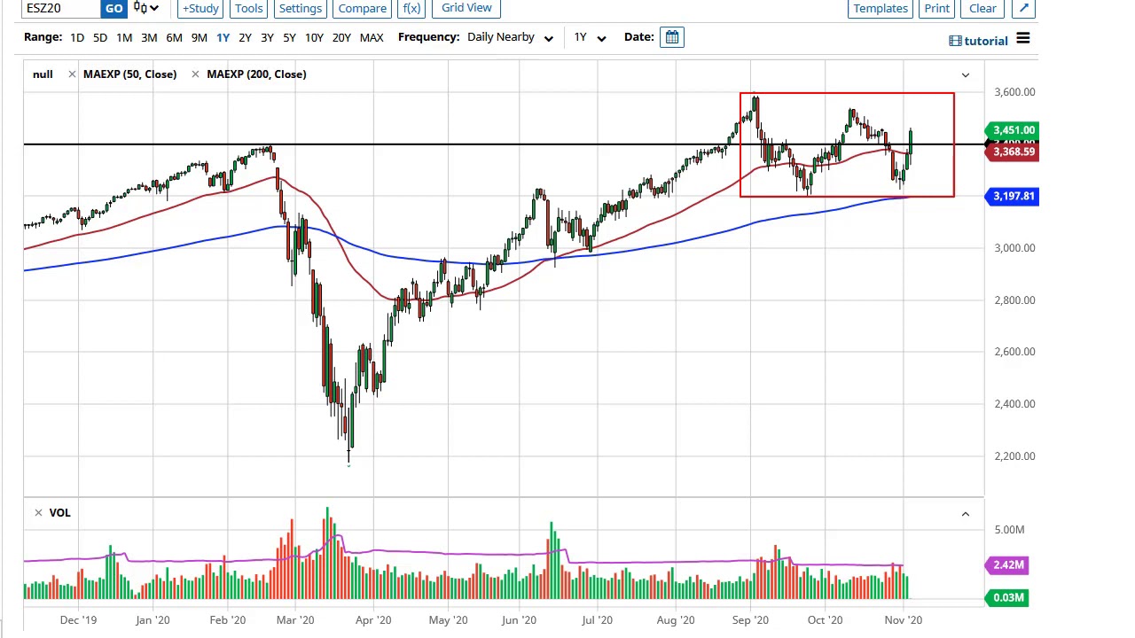Collapse the volume pane chevron
This screenshot has width=1135, height=638.
coord(966,514)
